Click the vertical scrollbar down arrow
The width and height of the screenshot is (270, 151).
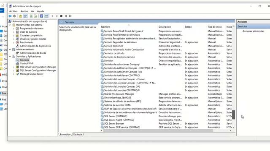pyautogui.click(x=233, y=128)
